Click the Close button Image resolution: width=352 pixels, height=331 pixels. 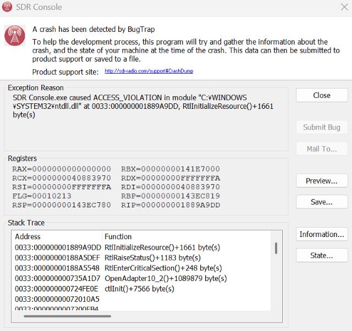pos(322,95)
